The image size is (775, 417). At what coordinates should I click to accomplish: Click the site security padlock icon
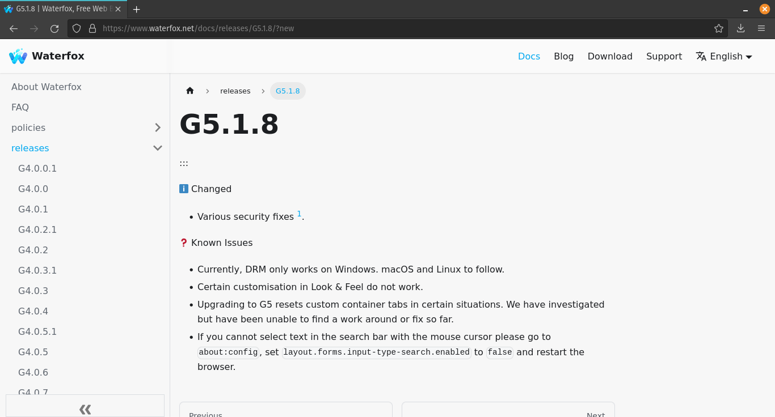92,28
